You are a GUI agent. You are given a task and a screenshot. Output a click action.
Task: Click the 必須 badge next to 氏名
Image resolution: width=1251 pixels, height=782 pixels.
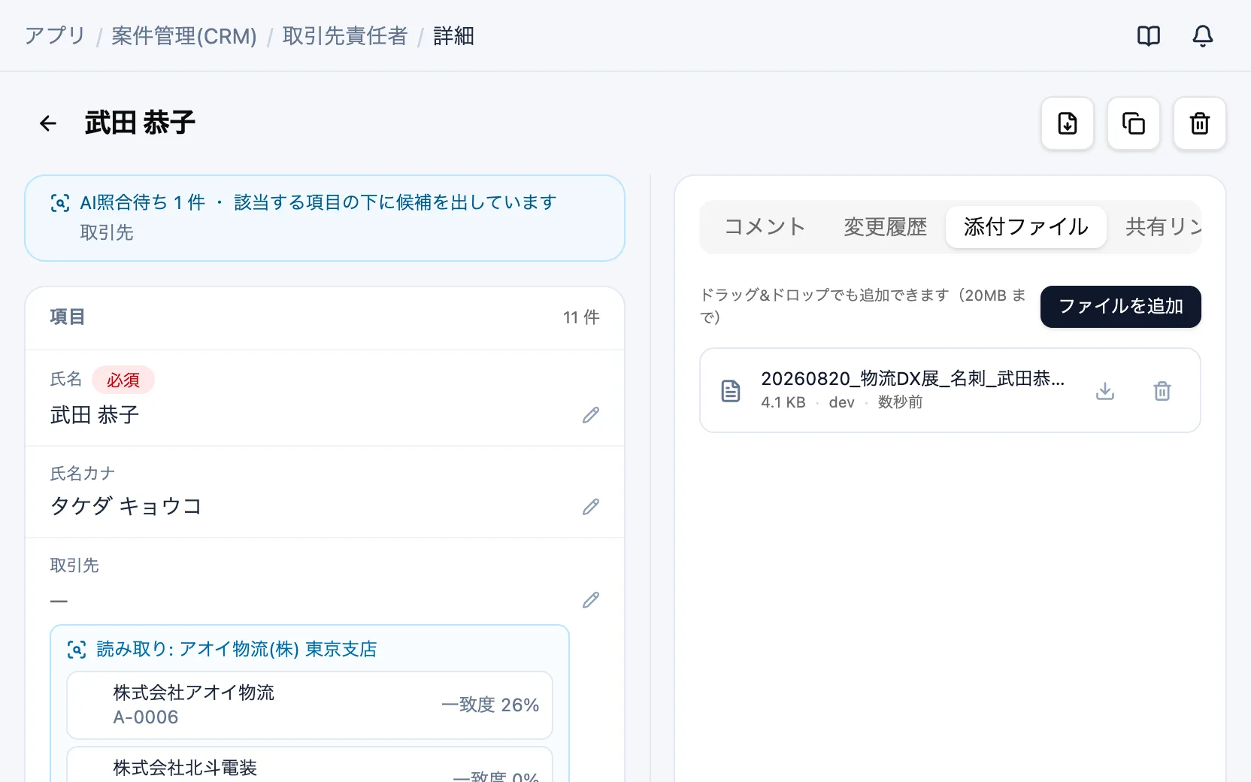(123, 380)
